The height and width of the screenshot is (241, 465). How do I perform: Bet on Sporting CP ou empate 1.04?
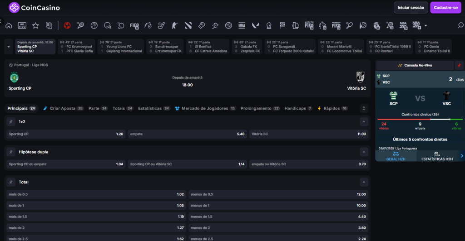point(66,164)
